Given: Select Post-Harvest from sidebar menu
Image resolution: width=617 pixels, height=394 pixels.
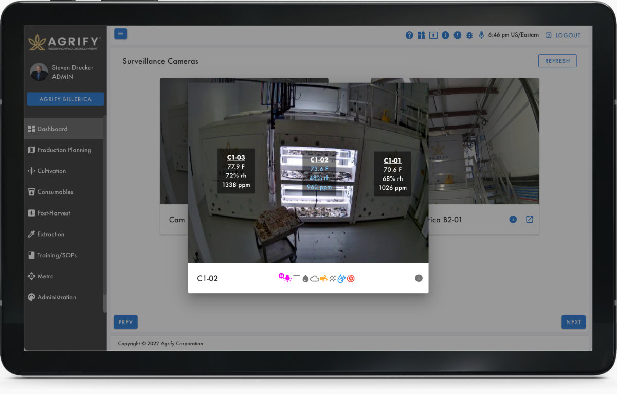Looking at the screenshot, I should 53,213.
